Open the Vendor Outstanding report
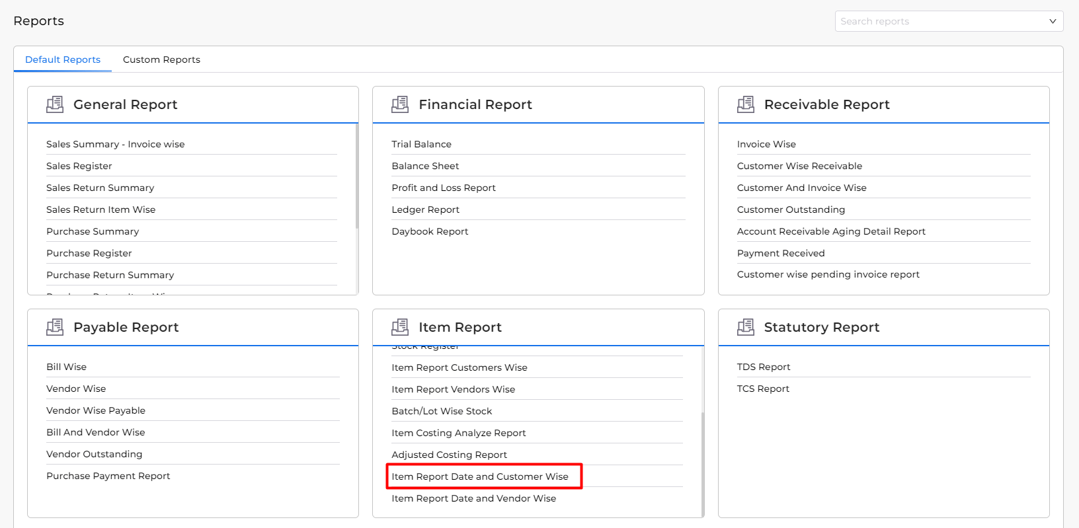Screen dimensions: 1079x528 tap(95, 454)
